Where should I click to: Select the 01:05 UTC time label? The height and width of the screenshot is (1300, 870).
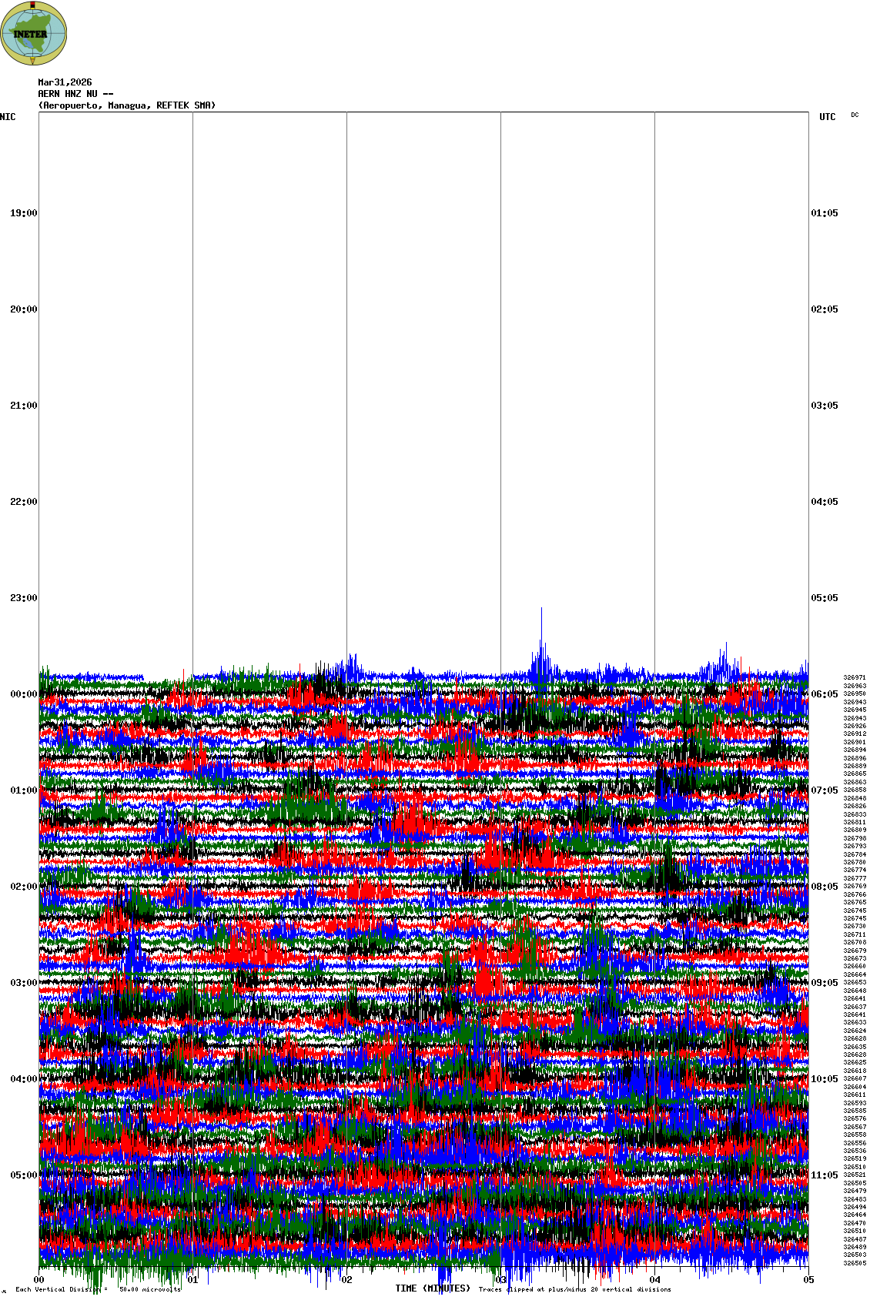pyautogui.click(x=824, y=213)
